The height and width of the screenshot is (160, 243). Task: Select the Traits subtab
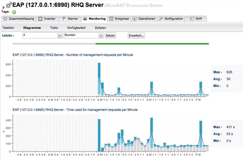54,28
